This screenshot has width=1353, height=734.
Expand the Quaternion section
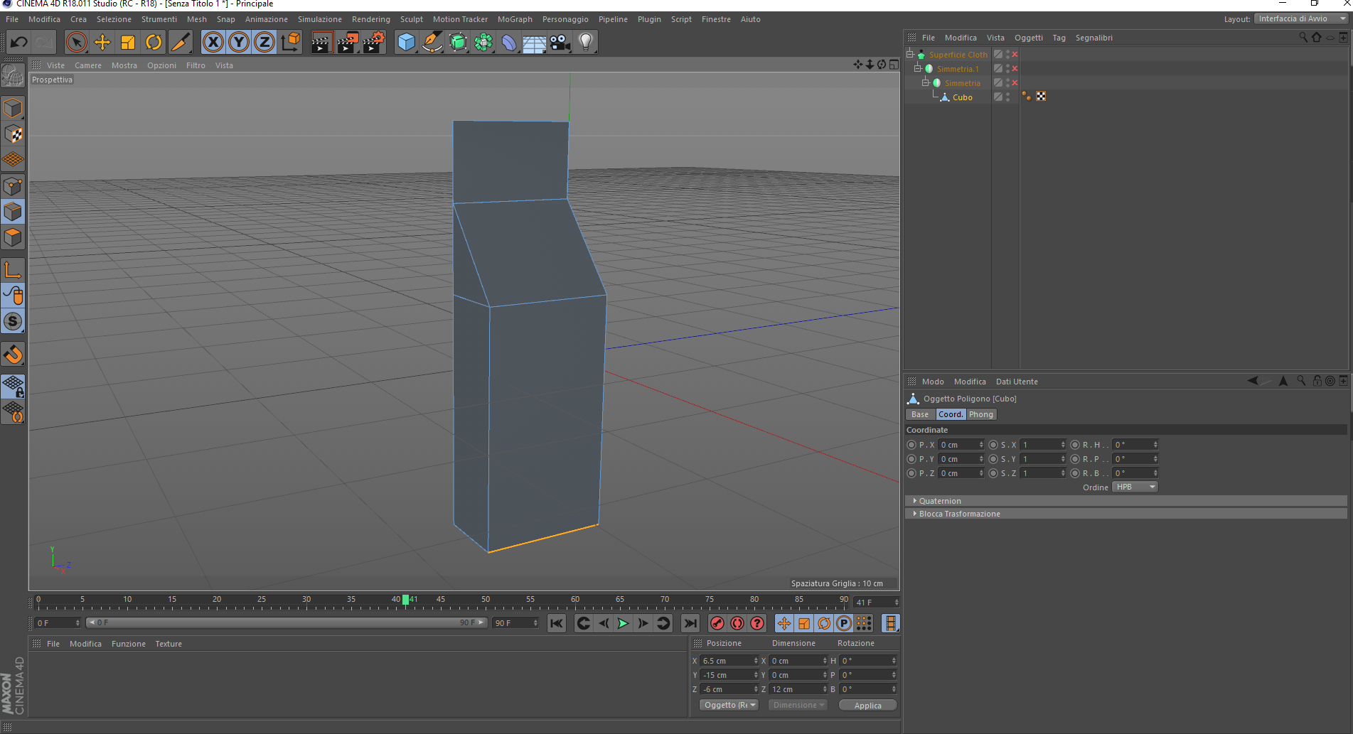click(939, 501)
